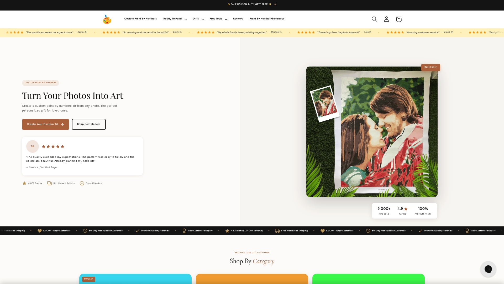
Task: Click the '100%' premium paints stat
Action: coord(423,209)
